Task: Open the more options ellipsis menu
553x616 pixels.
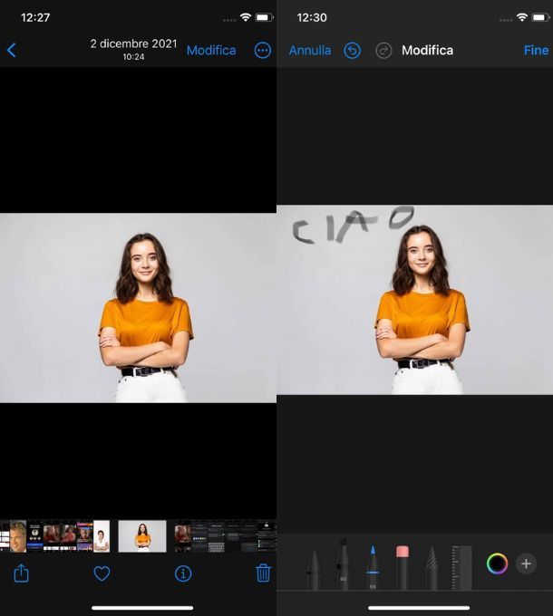Action: coord(263,51)
